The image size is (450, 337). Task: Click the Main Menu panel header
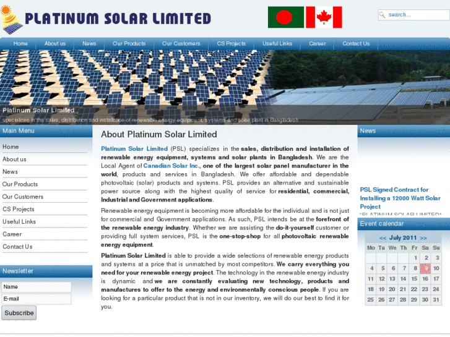pos(46,131)
